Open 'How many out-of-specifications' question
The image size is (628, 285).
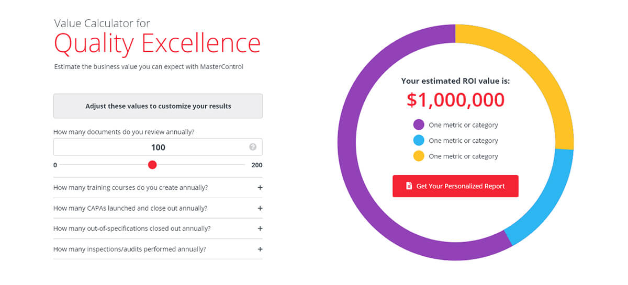(158, 229)
